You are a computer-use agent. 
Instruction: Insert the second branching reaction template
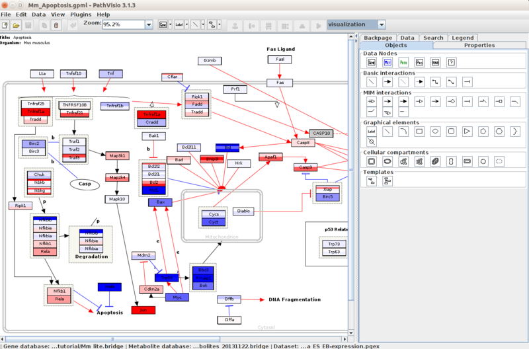pos(387,181)
